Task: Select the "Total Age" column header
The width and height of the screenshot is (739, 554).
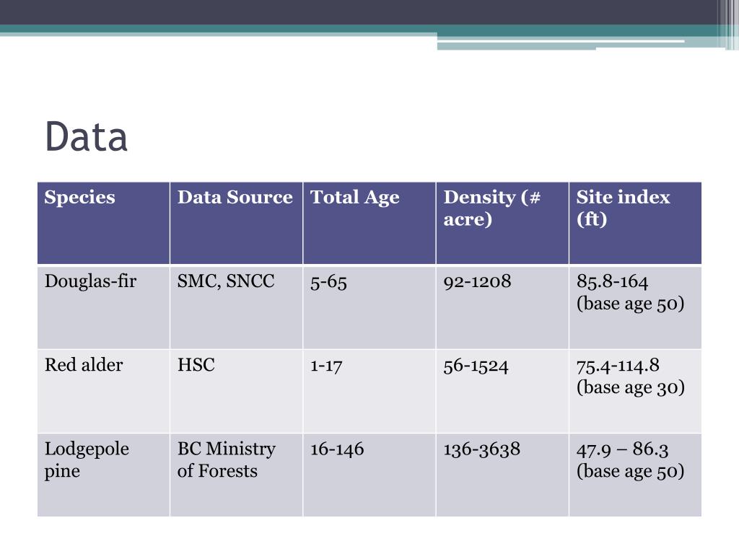Action: tap(369, 224)
